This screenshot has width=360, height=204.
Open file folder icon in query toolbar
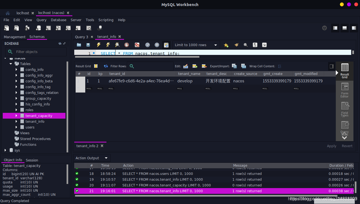coord(79,45)
